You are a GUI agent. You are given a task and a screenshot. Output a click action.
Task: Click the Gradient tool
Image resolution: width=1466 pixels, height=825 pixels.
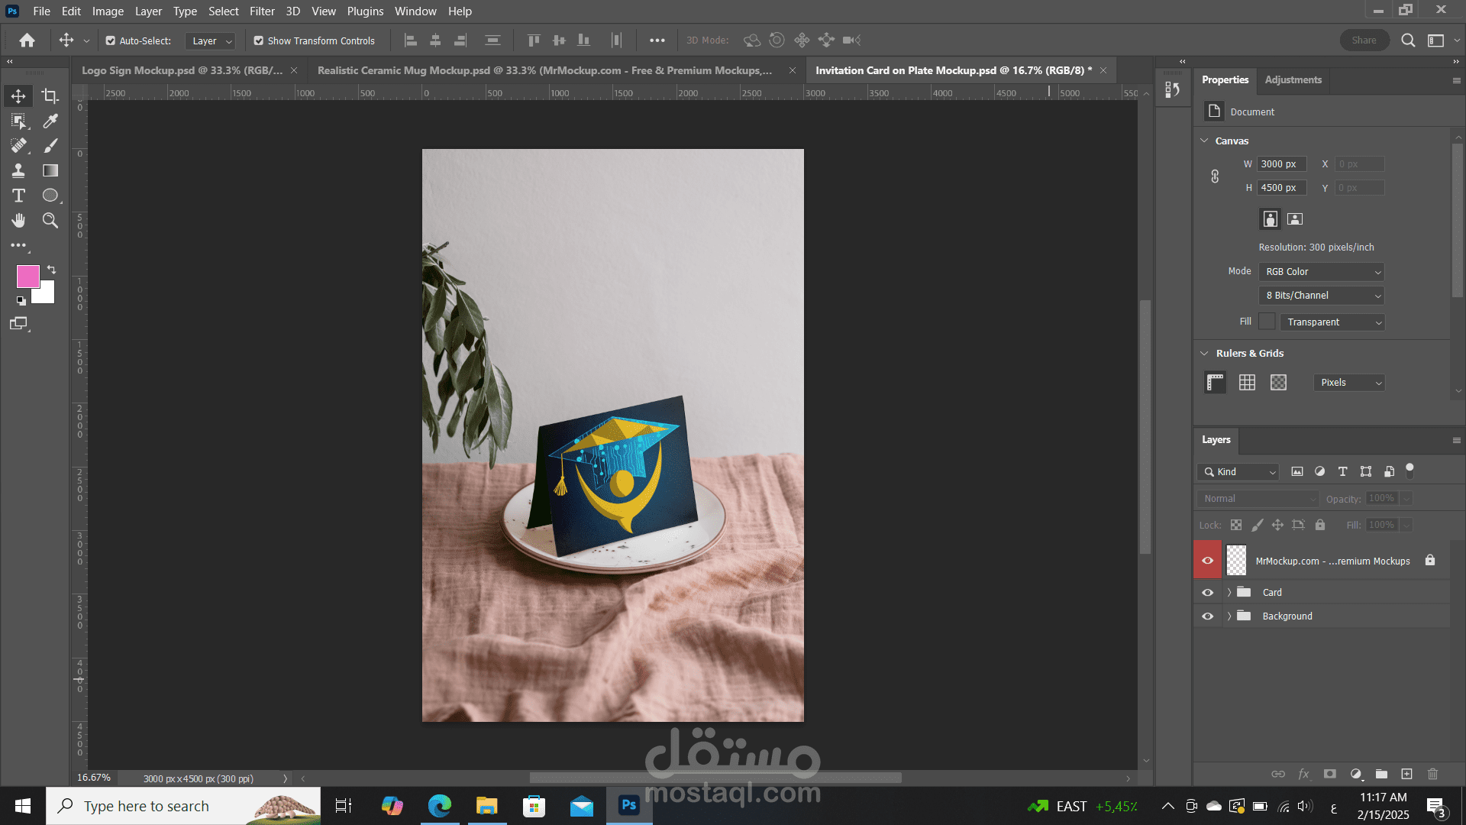coord(50,170)
